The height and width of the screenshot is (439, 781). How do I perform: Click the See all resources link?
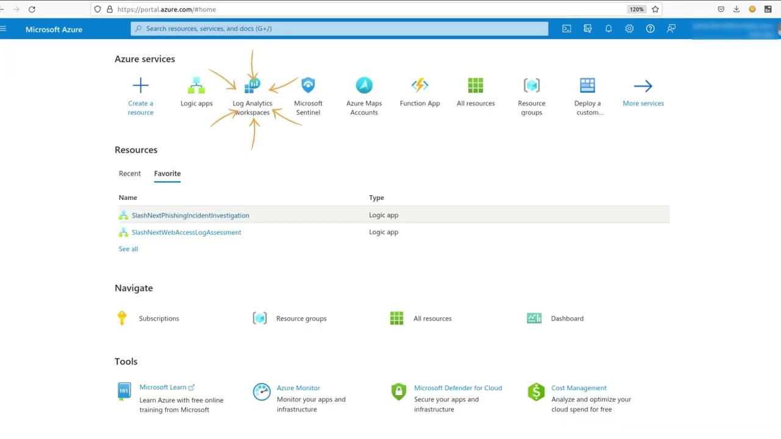tap(128, 249)
